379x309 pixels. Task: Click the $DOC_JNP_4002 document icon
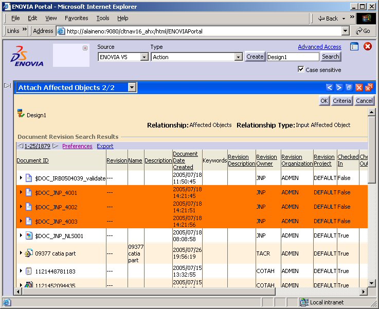coord(29,207)
